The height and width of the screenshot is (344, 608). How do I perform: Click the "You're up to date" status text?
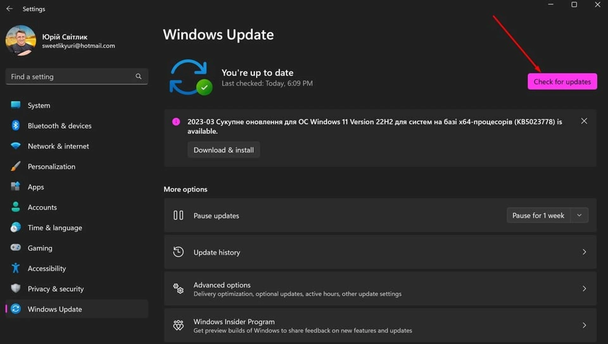pos(257,73)
